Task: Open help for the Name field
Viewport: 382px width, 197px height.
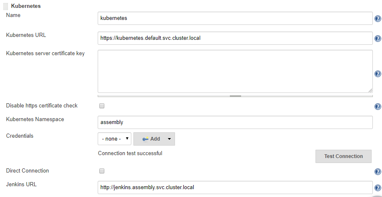Action: [x=377, y=19]
